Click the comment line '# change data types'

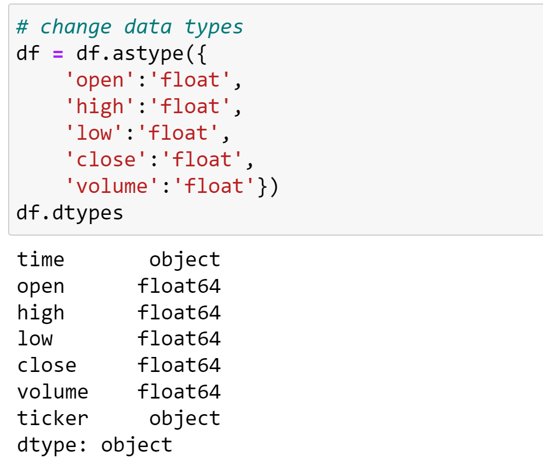click(130, 27)
